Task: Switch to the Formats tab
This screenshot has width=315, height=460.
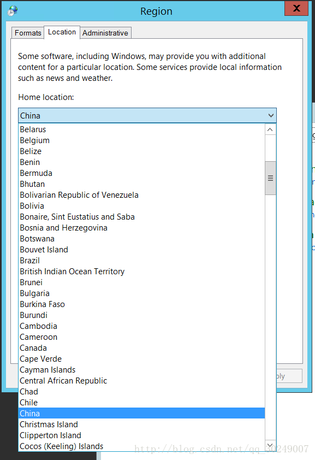Action: tap(28, 33)
